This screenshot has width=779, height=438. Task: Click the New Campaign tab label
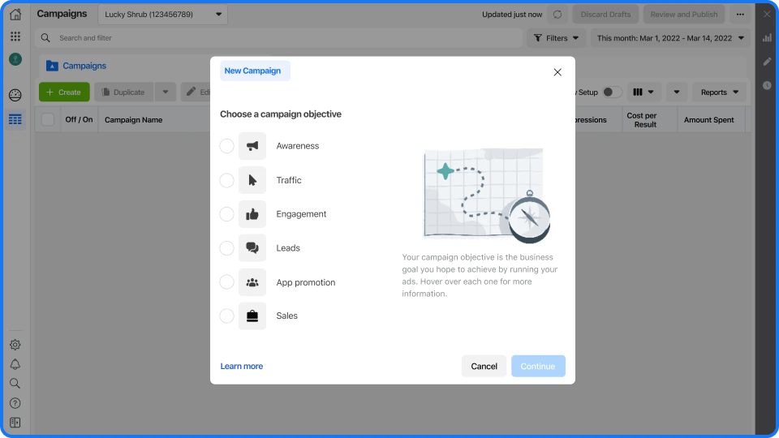pyautogui.click(x=253, y=71)
